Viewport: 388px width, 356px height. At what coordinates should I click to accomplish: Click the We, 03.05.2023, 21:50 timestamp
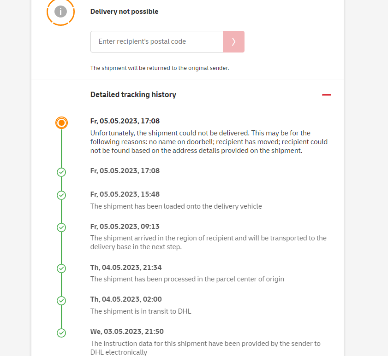[127, 332]
